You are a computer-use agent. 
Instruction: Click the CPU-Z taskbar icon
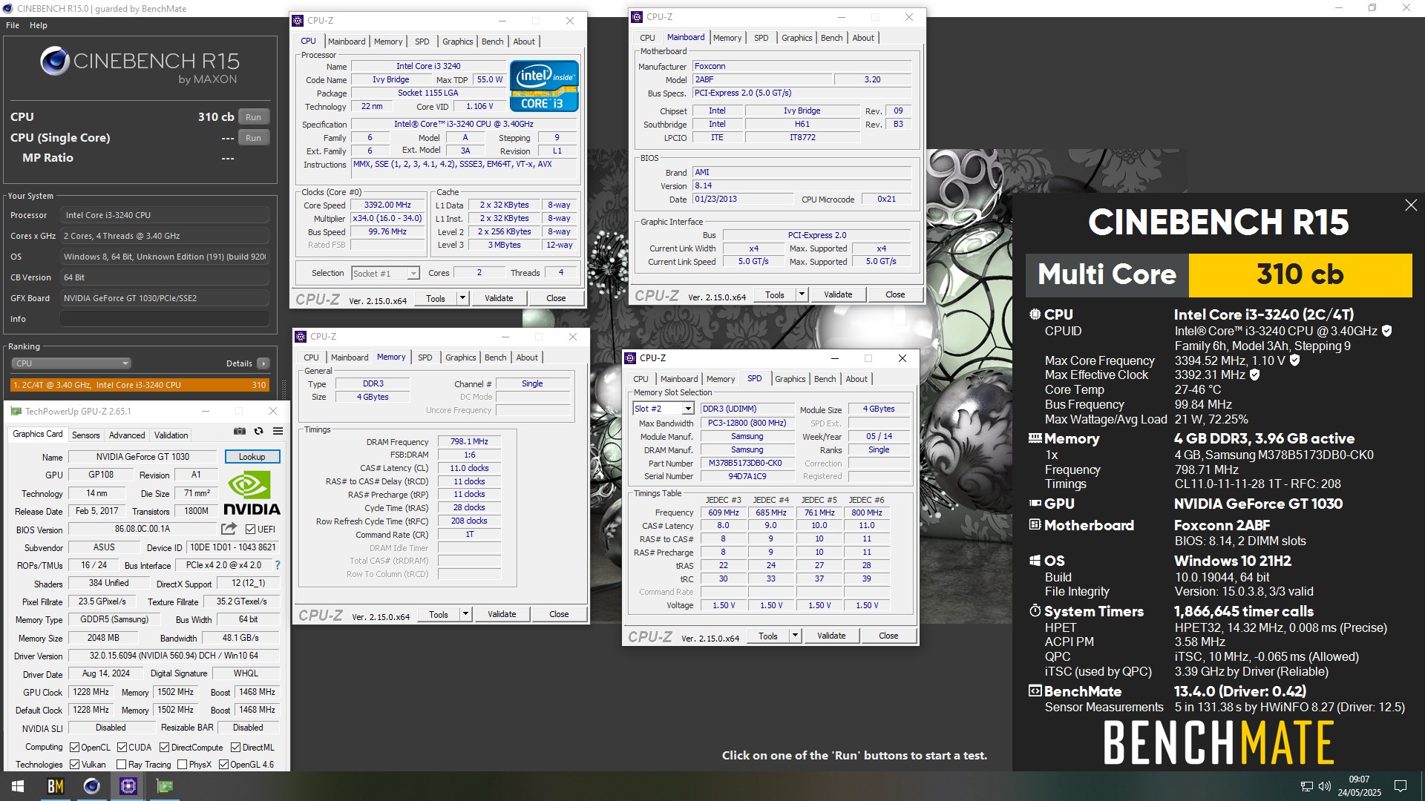pyautogui.click(x=128, y=786)
